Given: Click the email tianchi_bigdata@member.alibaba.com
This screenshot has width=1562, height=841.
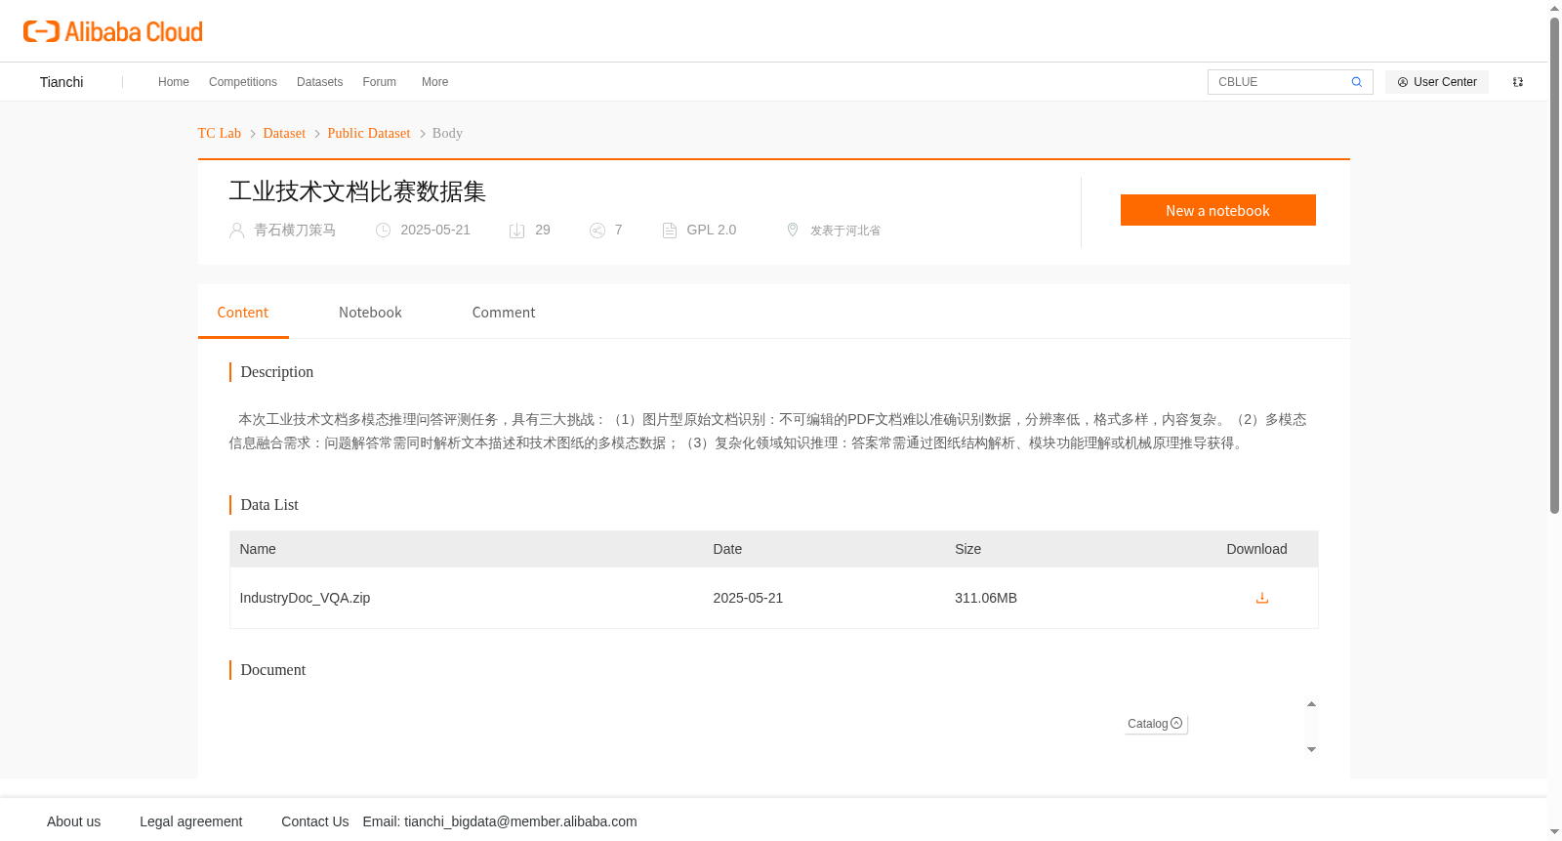Looking at the screenshot, I should [x=520, y=821].
